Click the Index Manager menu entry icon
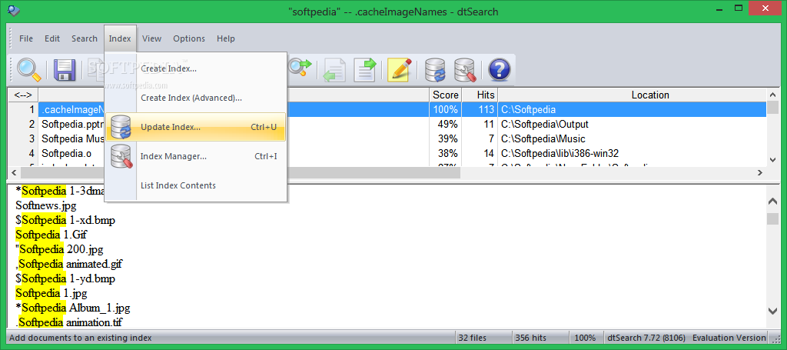 (121, 156)
